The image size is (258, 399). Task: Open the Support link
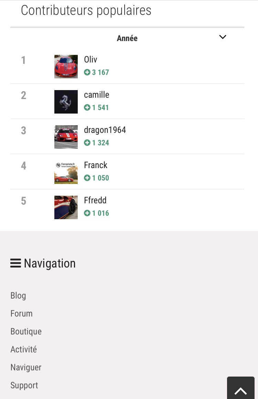pos(24,386)
